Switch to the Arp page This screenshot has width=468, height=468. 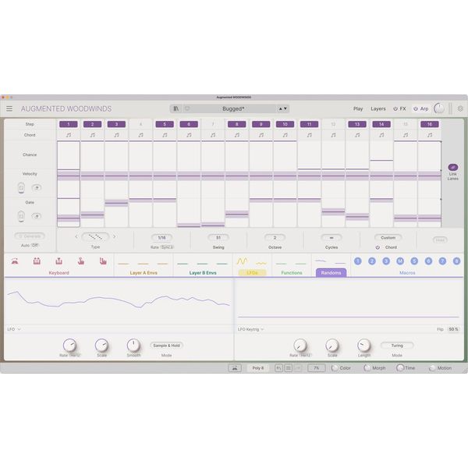[424, 108]
